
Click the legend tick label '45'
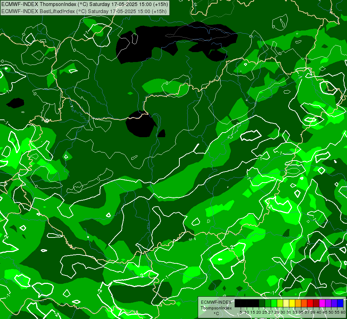[325, 312]
